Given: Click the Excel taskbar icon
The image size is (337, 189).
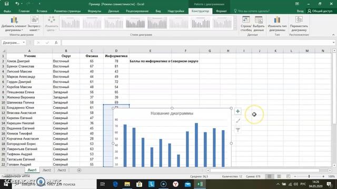Looking at the screenshot, I should 200,184.
